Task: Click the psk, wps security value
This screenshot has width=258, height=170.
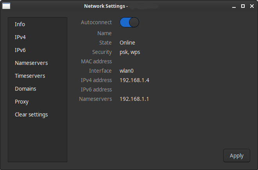Action: [130, 52]
